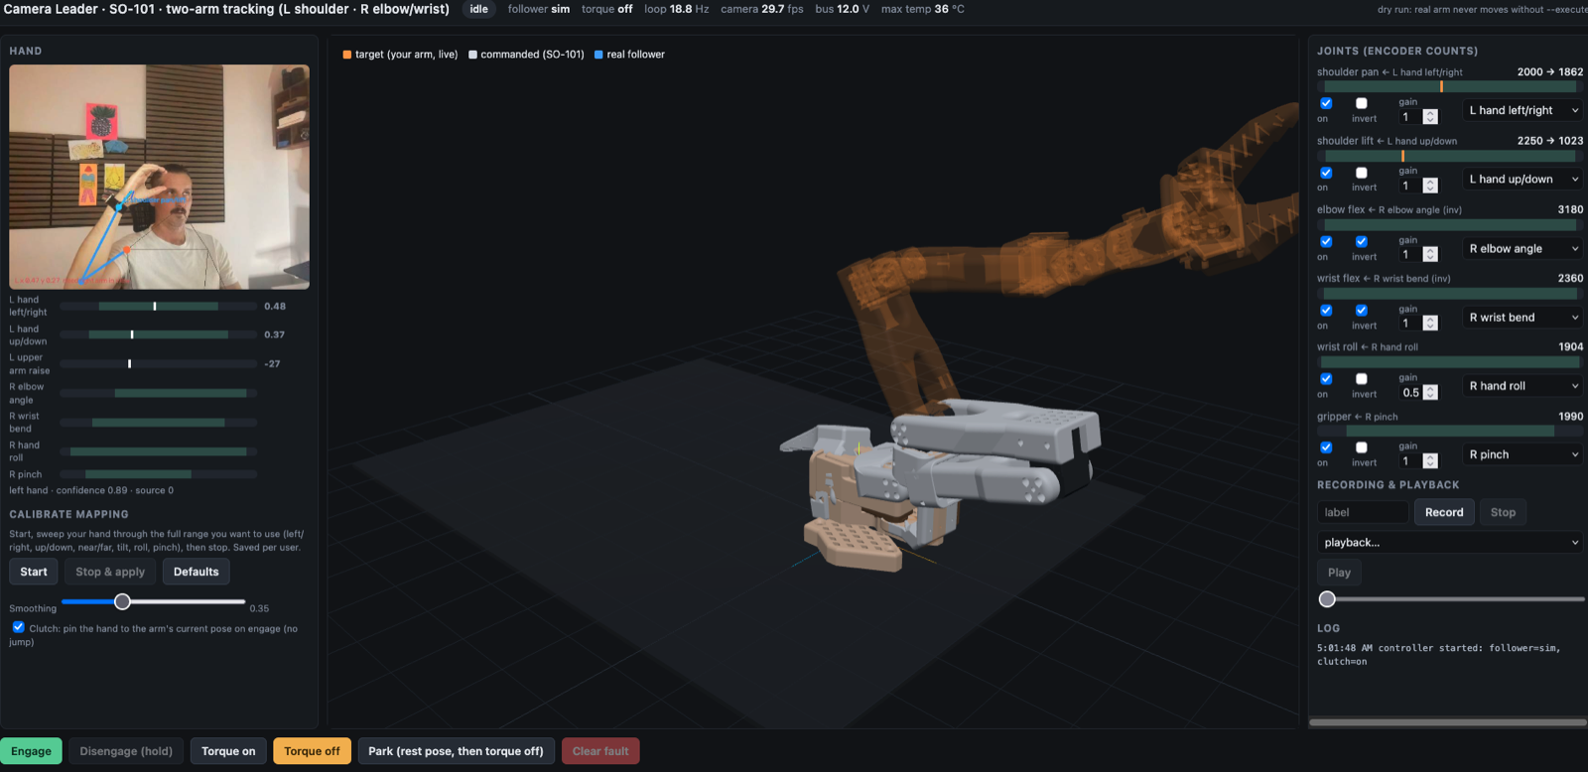Toggle the wrist flex 'on' checkbox
1588x772 pixels.
pos(1326,310)
